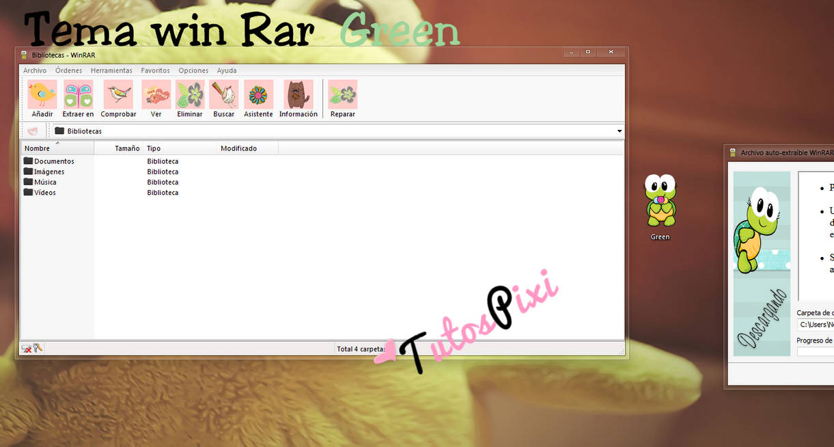Click the Información cat icon

coord(298,94)
